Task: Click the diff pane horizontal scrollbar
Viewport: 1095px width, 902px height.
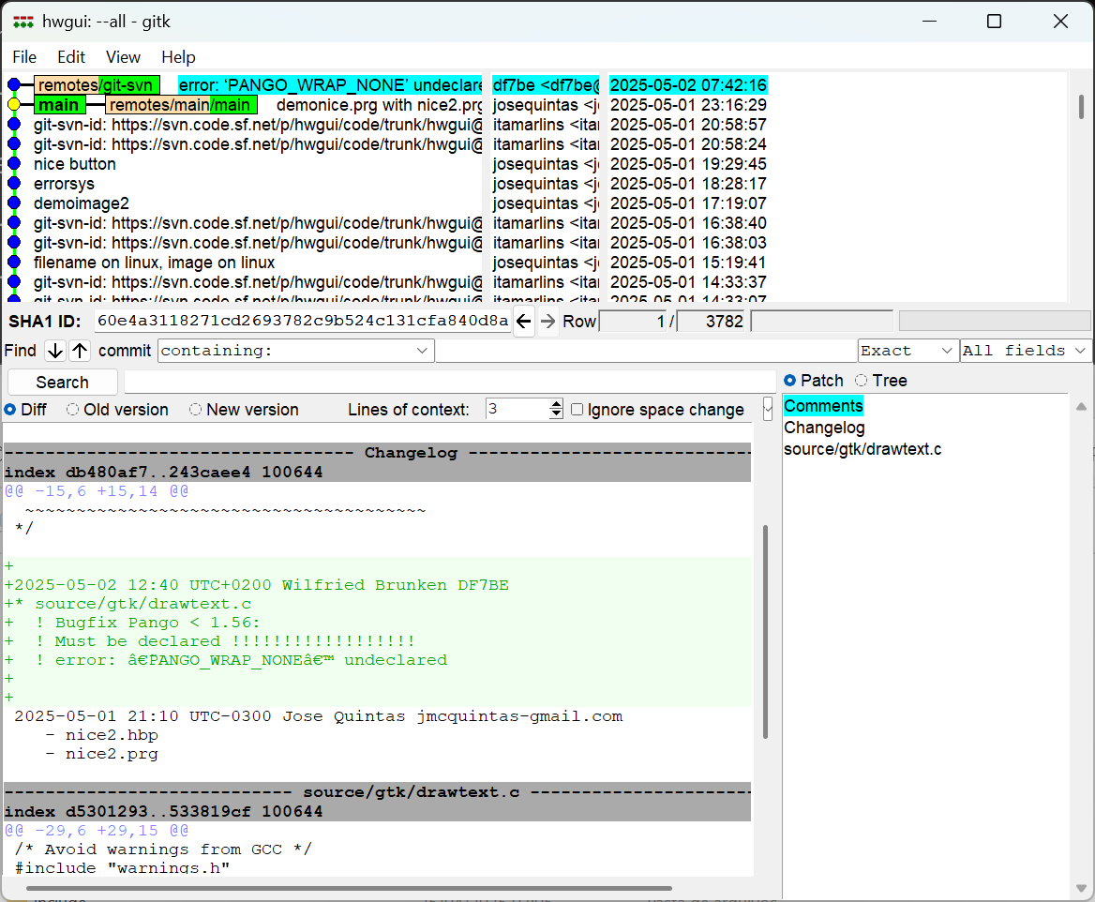Action: click(x=349, y=888)
